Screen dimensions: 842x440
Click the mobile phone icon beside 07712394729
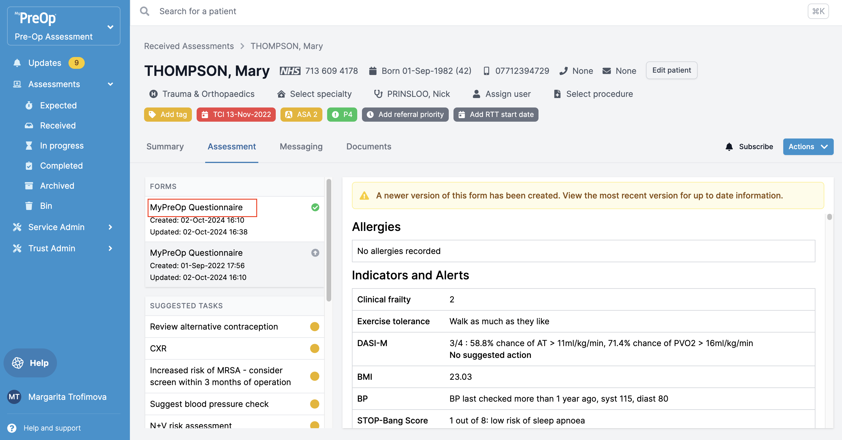(x=486, y=71)
